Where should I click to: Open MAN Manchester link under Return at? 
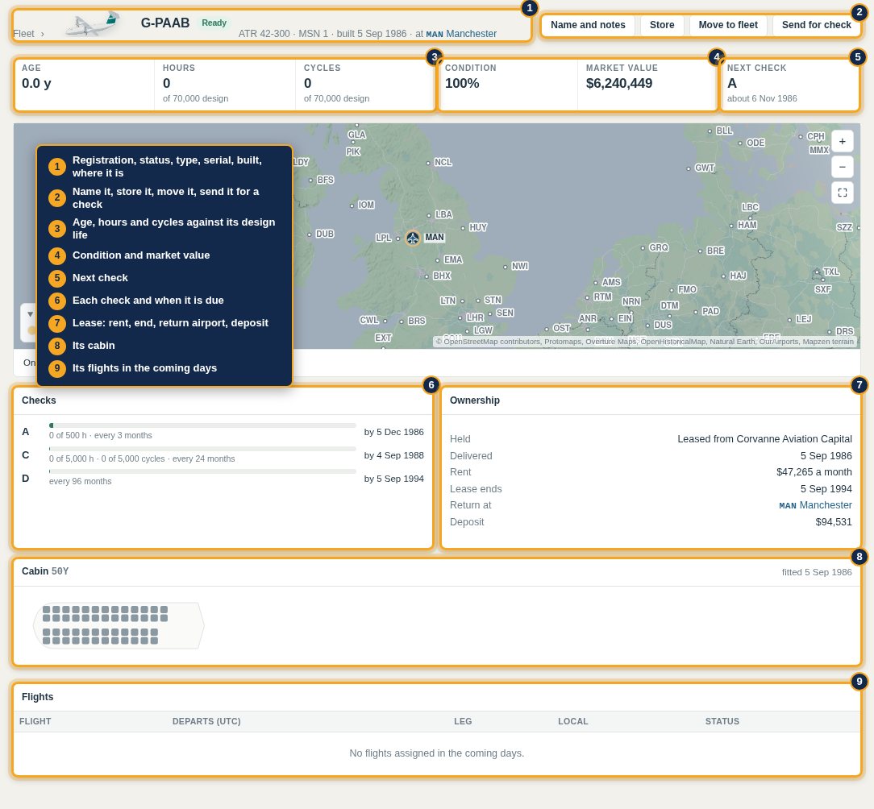tap(815, 505)
